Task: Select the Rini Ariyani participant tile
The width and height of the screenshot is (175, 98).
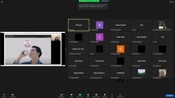Action: coord(79,61)
